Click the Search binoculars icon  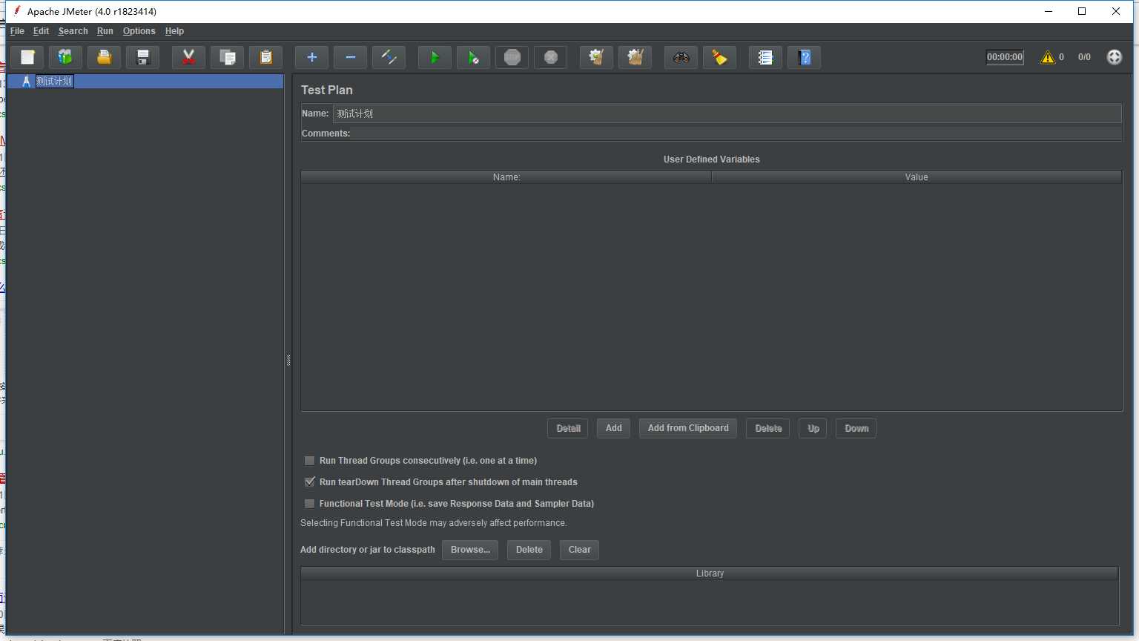(x=681, y=57)
